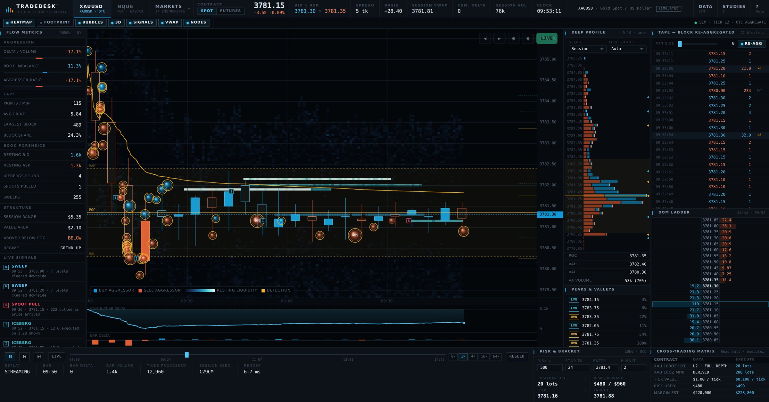This screenshot has height=402, width=769.
Task: Toggle the VWAP layer
Action: click(170, 22)
